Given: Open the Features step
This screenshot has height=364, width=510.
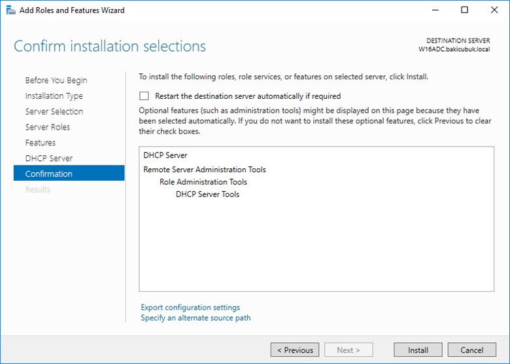Looking at the screenshot, I should coord(40,143).
